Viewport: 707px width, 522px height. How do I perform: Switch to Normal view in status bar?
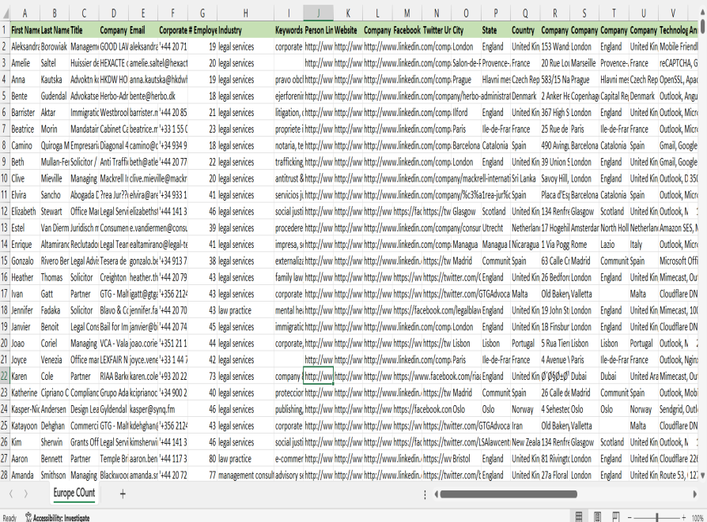point(579,517)
